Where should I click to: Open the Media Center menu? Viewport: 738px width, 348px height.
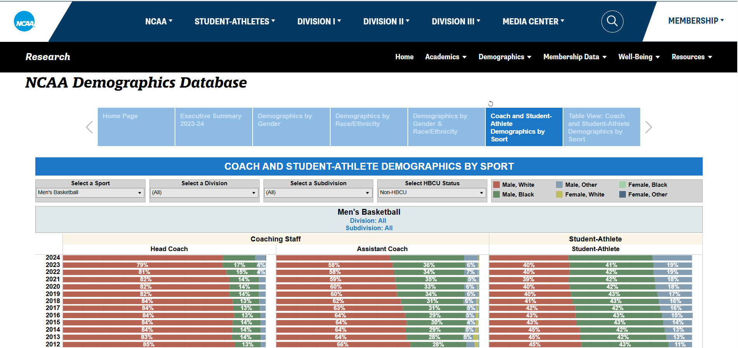click(x=533, y=21)
